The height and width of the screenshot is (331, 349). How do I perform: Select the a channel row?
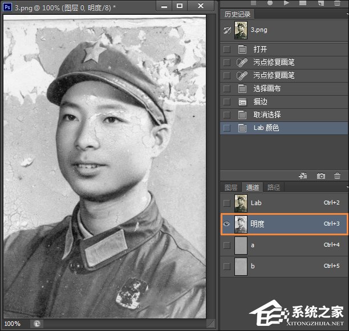pos(284,245)
